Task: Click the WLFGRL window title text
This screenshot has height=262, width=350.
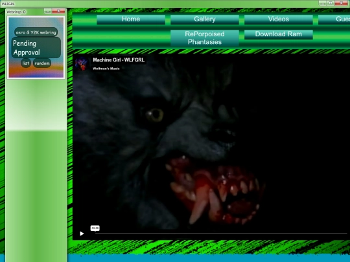Action: [8, 4]
